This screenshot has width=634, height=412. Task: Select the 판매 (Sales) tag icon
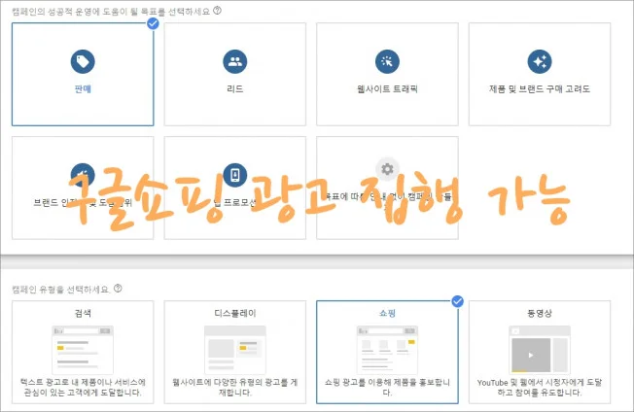click(83, 61)
